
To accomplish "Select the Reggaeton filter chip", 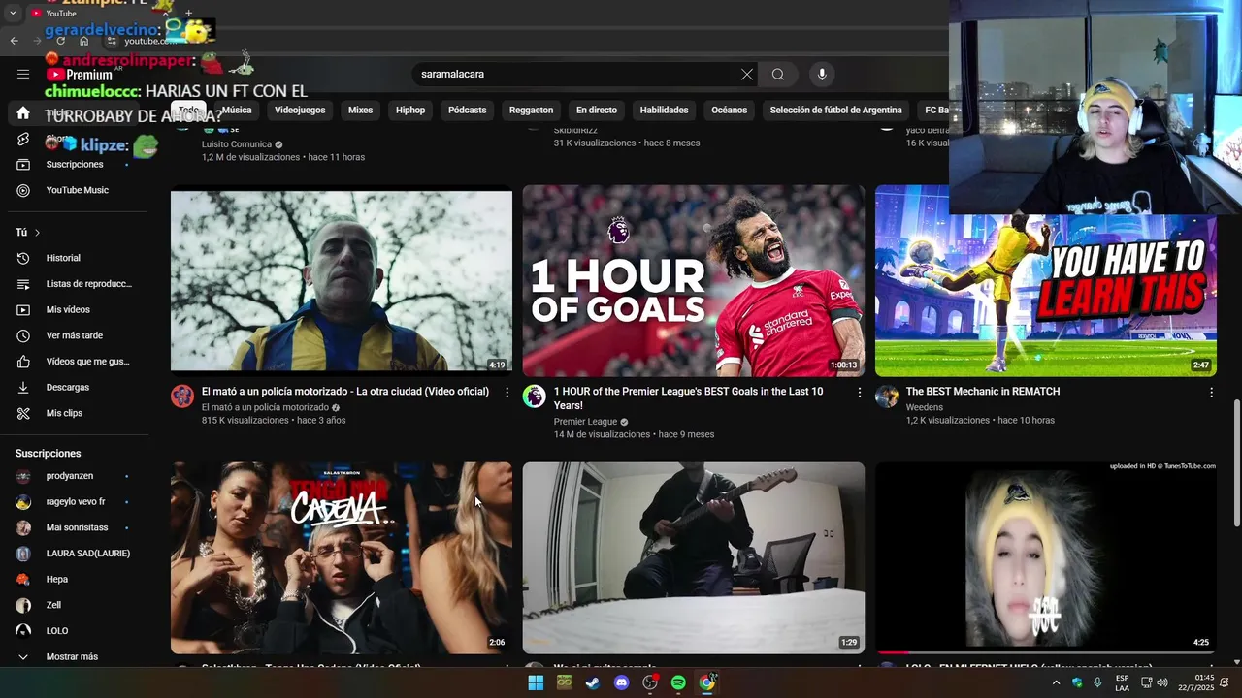I will click(531, 110).
